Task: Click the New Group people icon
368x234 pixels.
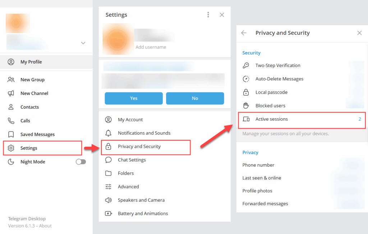Action: 11,80
